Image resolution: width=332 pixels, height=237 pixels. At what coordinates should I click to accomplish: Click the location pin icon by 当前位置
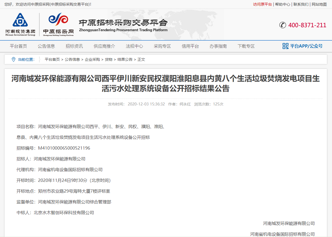point(13,59)
